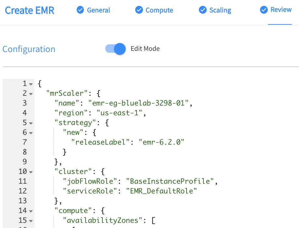
Task: Select the Review tab
Action: point(281,10)
